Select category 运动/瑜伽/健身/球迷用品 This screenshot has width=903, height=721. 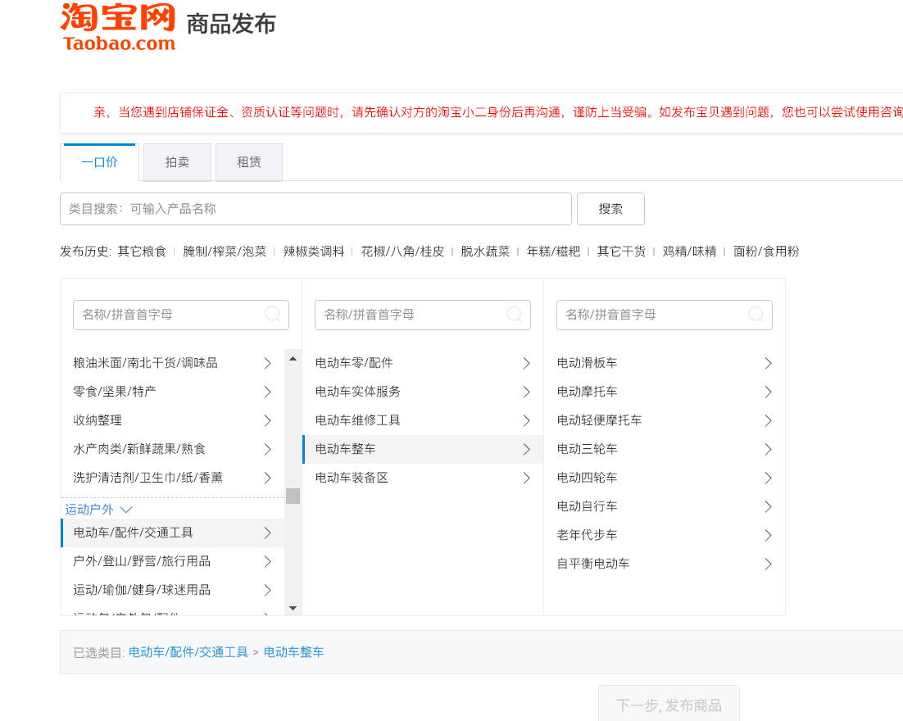click(173, 590)
